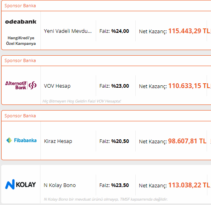
Task: Click net kazanç 98.607,81 TL amount
Action: [x=187, y=141]
